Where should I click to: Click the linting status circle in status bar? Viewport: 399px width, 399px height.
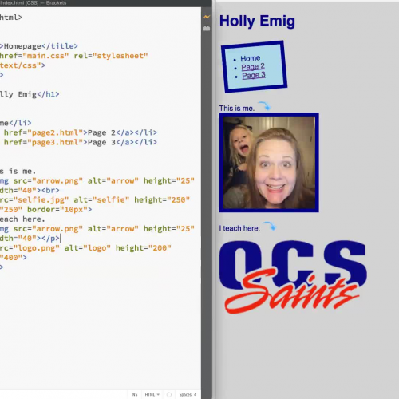point(169,394)
